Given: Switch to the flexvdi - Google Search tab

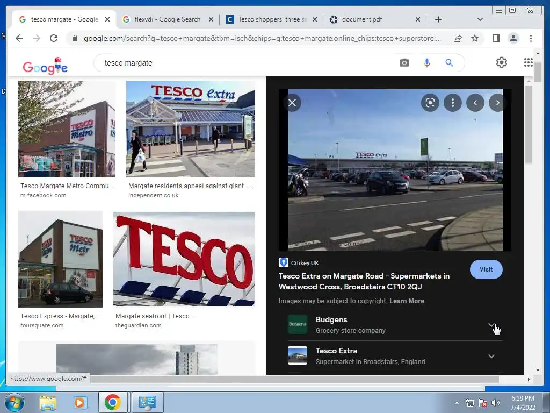Looking at the screenshot, I should click(168, 19).
